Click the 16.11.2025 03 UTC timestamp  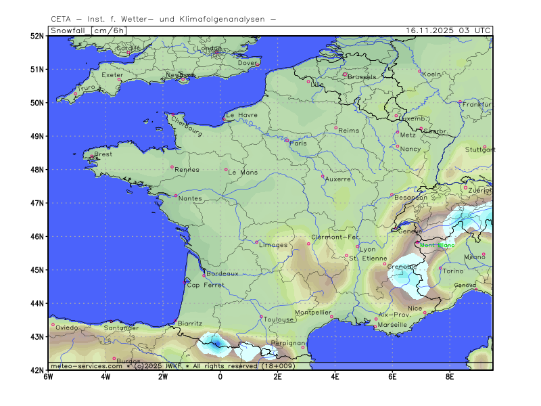pyautogui.click(x=448, y=30)
